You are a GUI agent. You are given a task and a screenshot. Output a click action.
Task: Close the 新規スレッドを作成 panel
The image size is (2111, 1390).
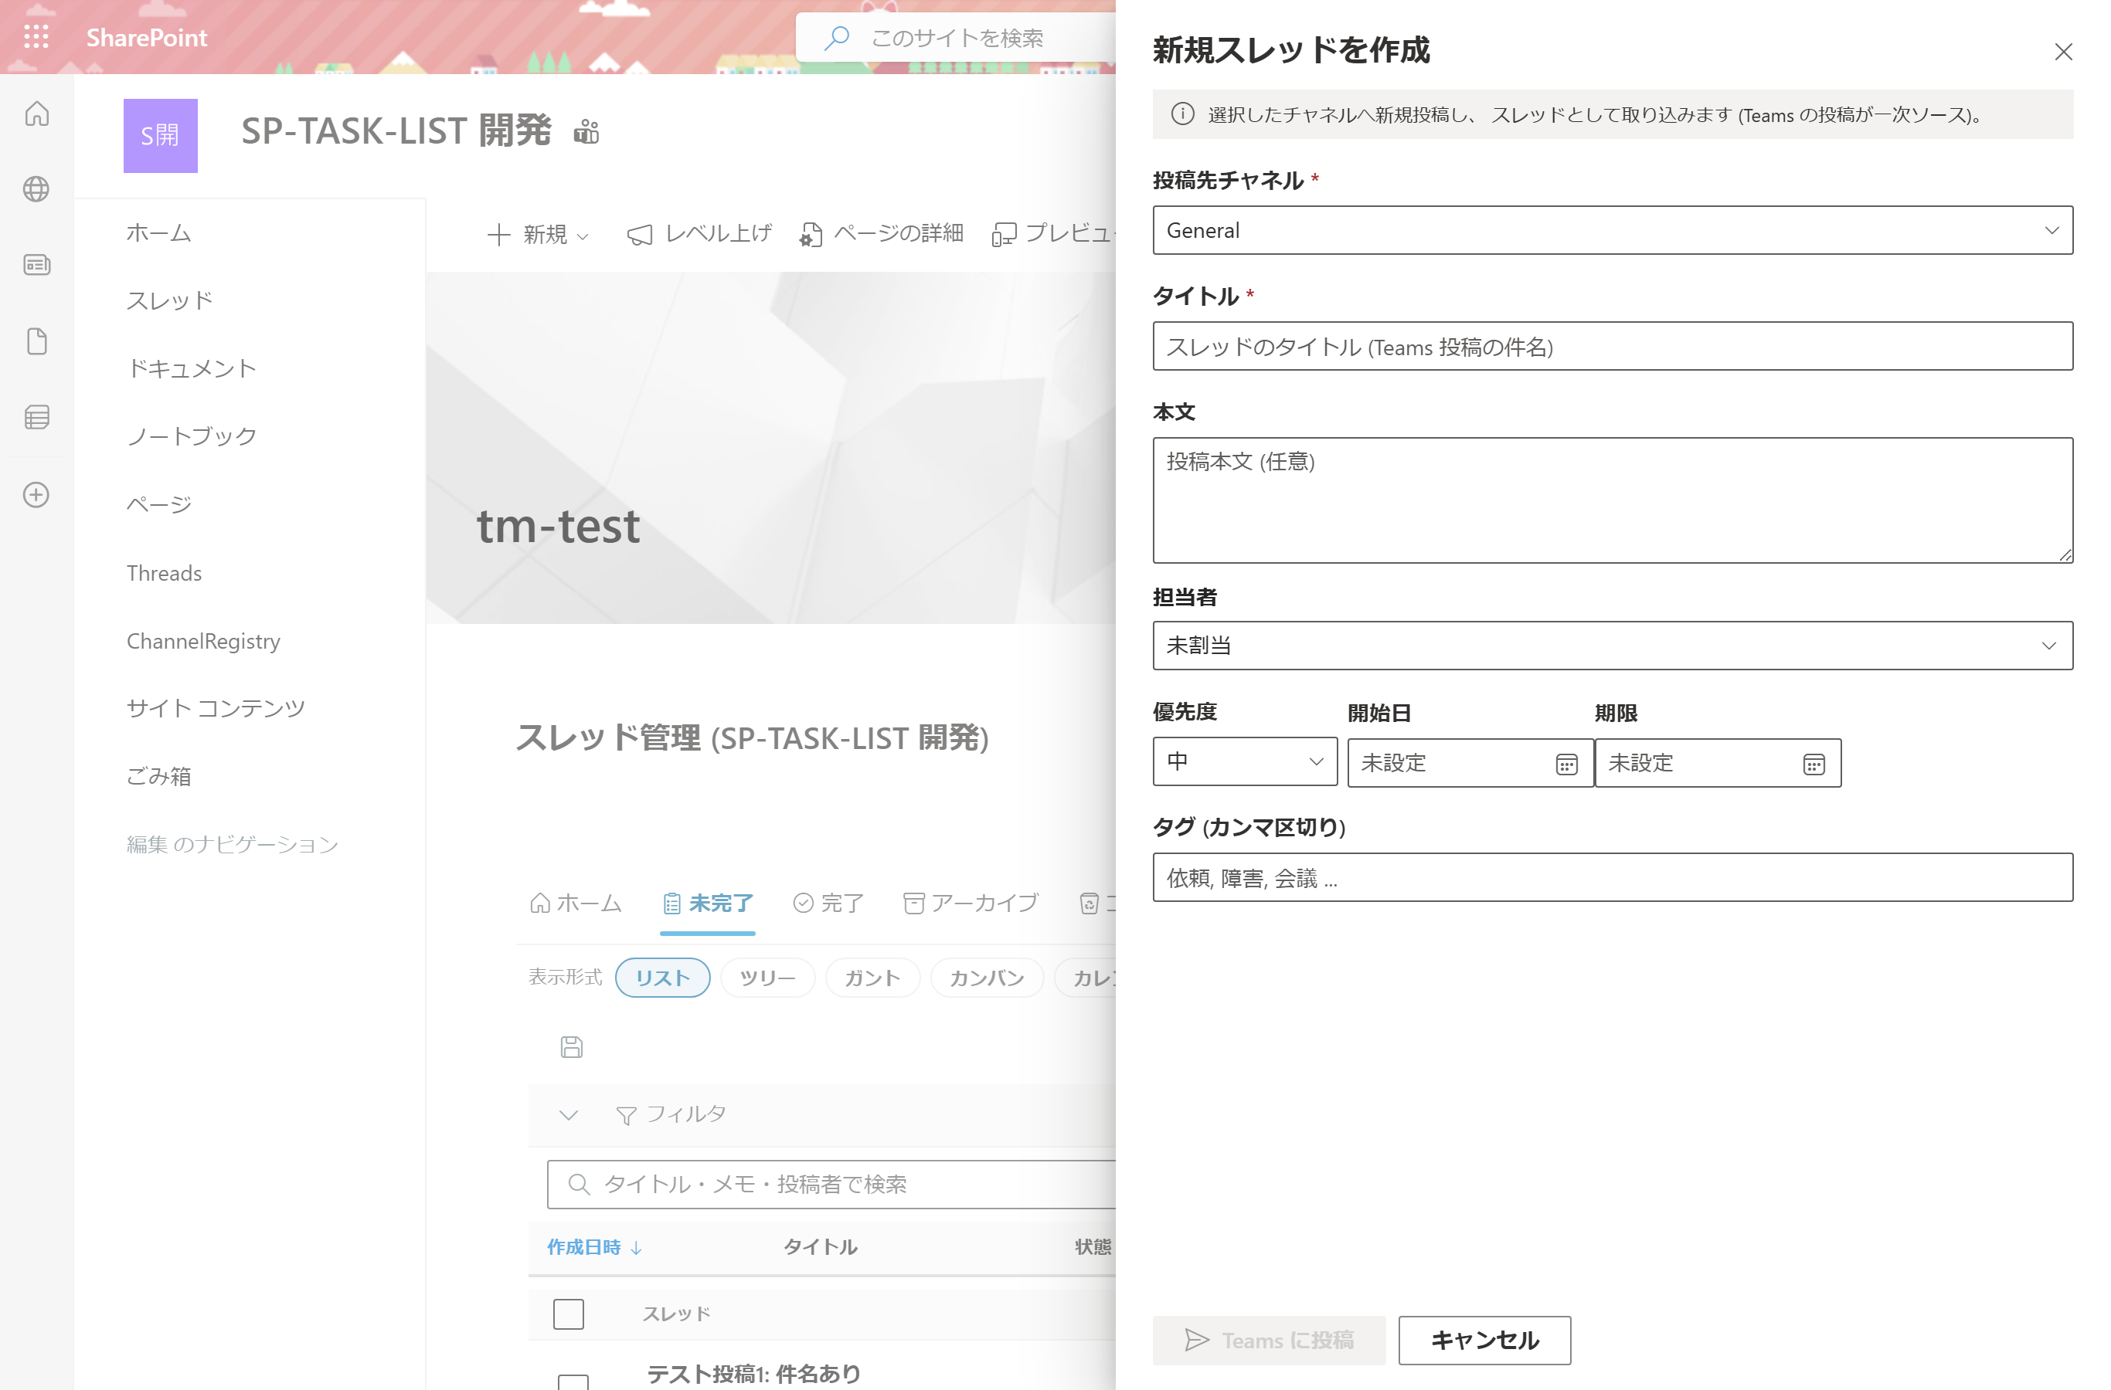(2063, 53)
